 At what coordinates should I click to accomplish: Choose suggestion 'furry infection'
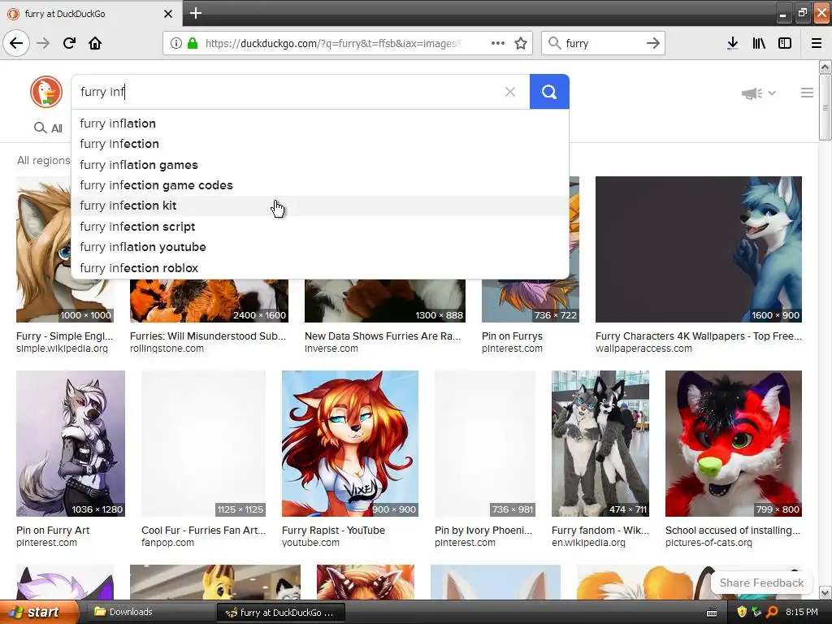tap(319, 144)
